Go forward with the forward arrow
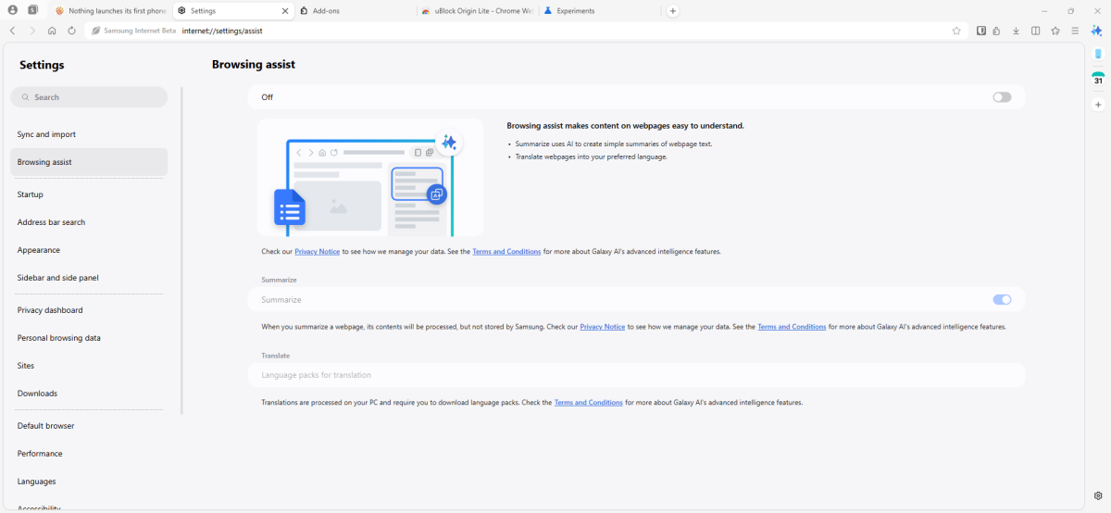 click(x=32, y=31)
